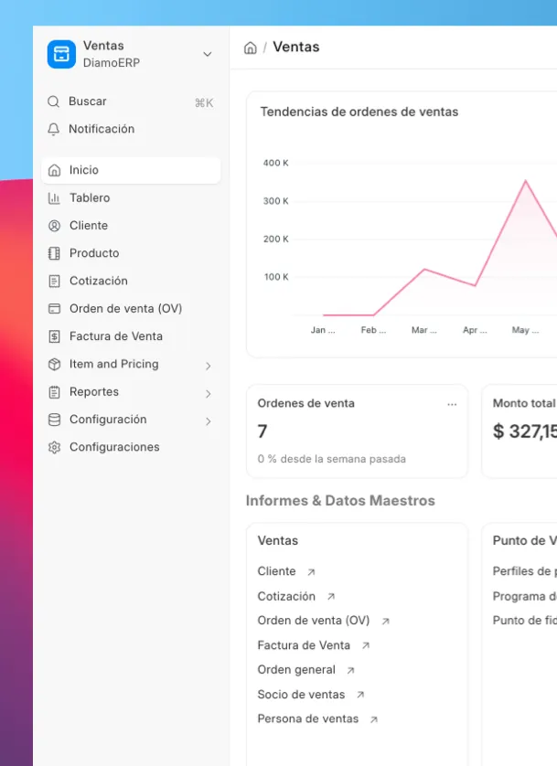
Task: Open Orden de venta (OV) report link
Action: [314, 621]
